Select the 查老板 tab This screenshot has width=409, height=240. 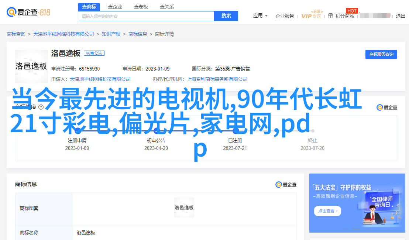(x=141, y=7)
